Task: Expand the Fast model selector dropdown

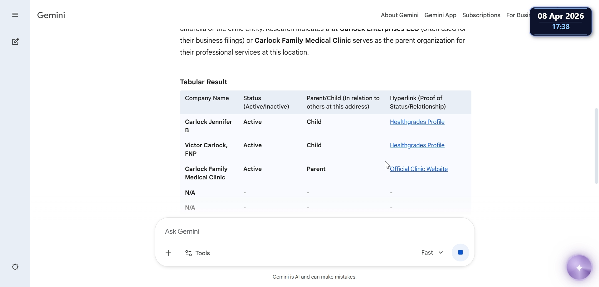Action: click(432, 253)
